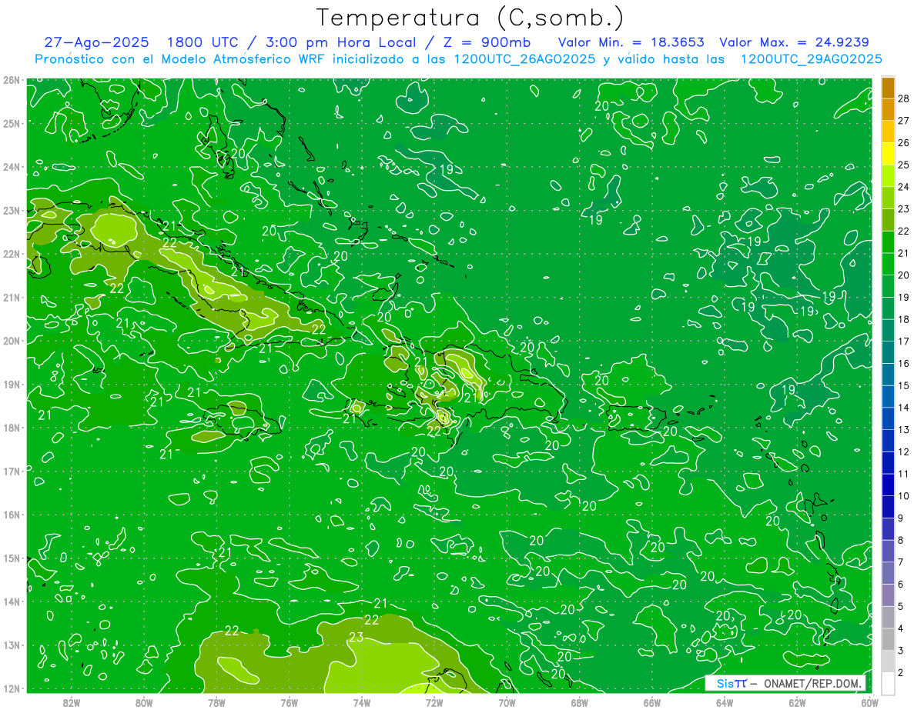924x713 pixels.
Task: Click the contour label "23" near 74W
Action: (x=356, y=638)
